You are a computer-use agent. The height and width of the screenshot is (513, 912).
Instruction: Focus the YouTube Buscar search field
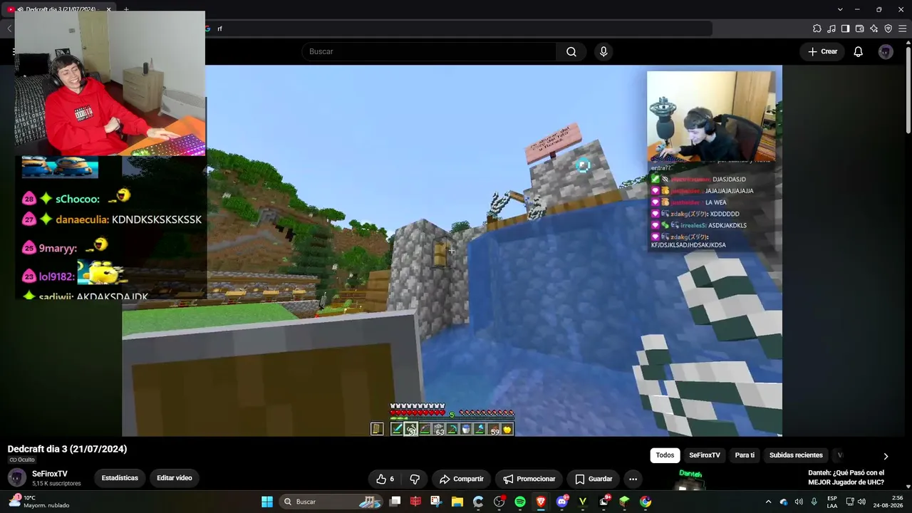429,51
